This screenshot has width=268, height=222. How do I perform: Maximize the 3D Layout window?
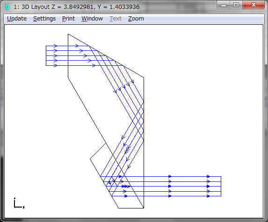click(236, 5)
